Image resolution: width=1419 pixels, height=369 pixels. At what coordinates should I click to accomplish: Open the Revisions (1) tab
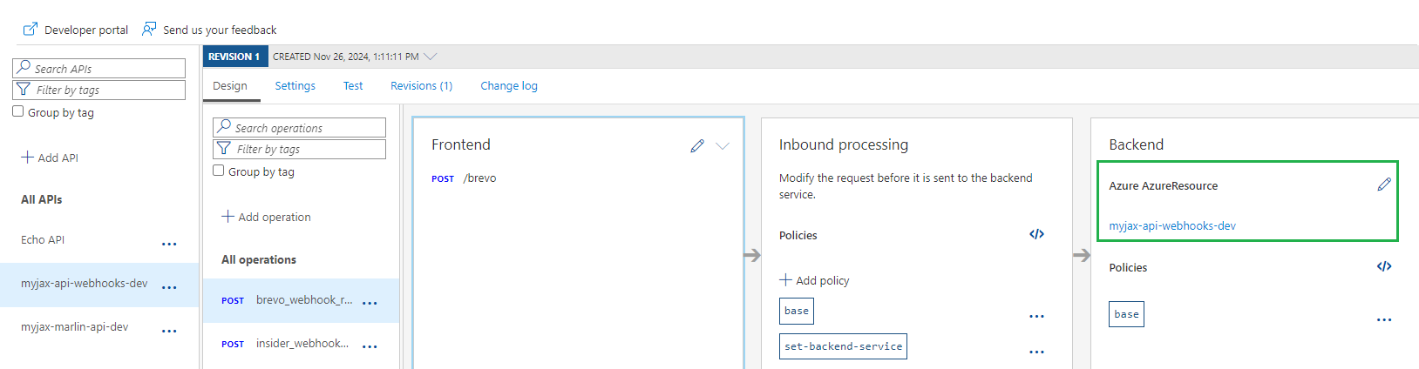(x=422, y=85)
